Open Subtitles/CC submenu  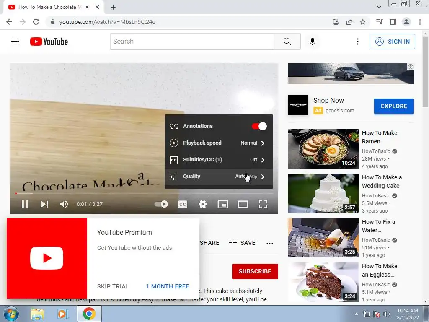click(x=219, y=160)
